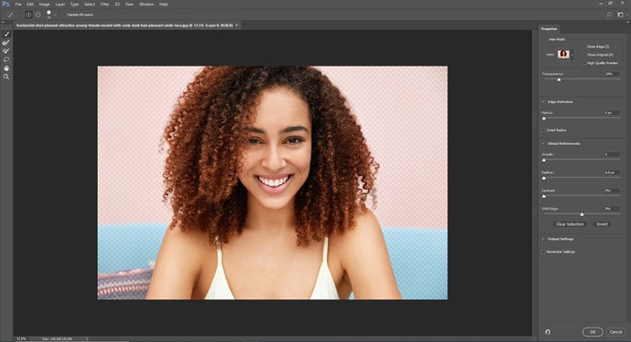Enable the Sample All Layers checkbox

(x=64, y=14)
